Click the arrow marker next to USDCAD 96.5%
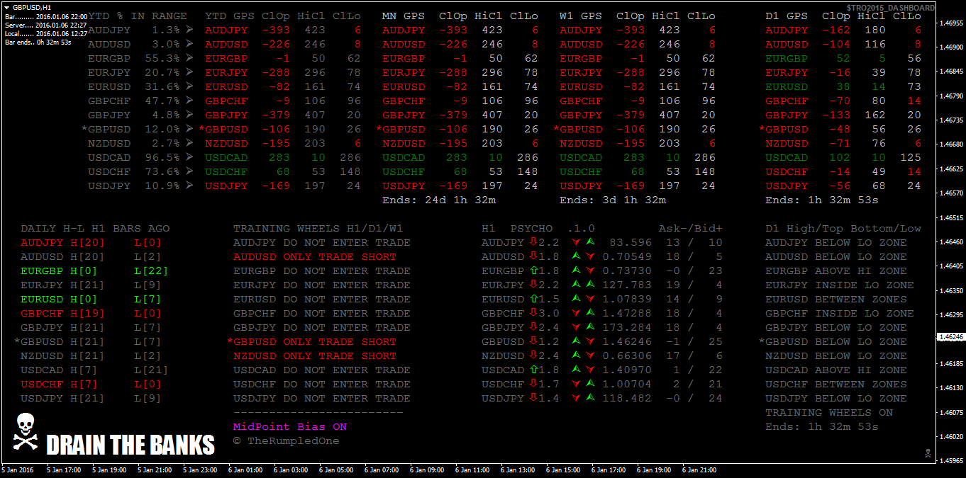Viewport: 966px width, 478px height. pos(189,158)
